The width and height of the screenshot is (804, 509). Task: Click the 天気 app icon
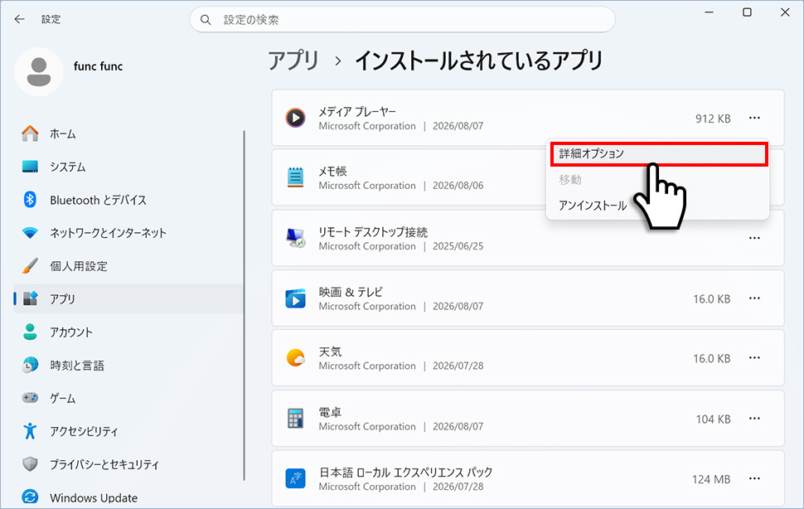[x=295, y=358]
